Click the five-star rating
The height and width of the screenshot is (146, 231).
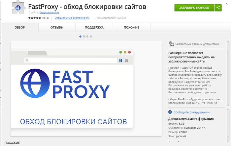[x=34, y=18]
